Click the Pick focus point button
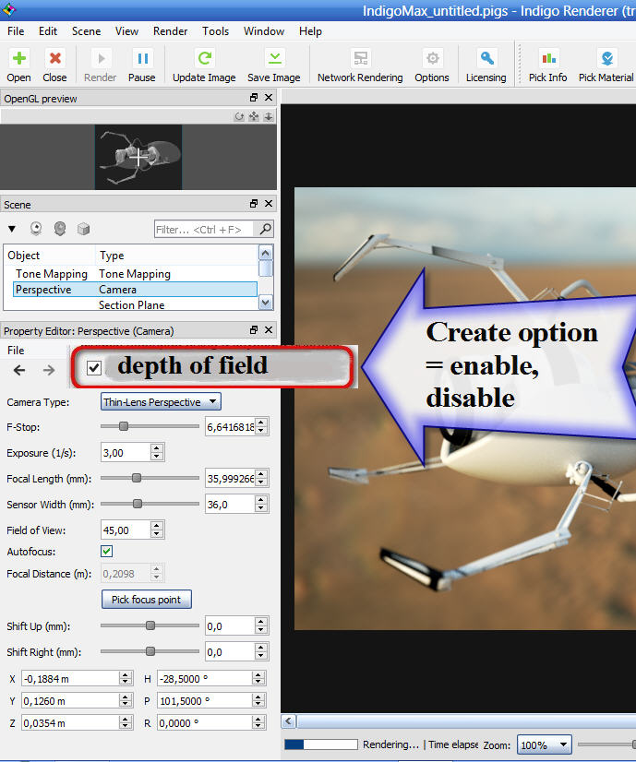Image resolution: width=636 pixels, height=762 pixels. click(x=146, y=600)
